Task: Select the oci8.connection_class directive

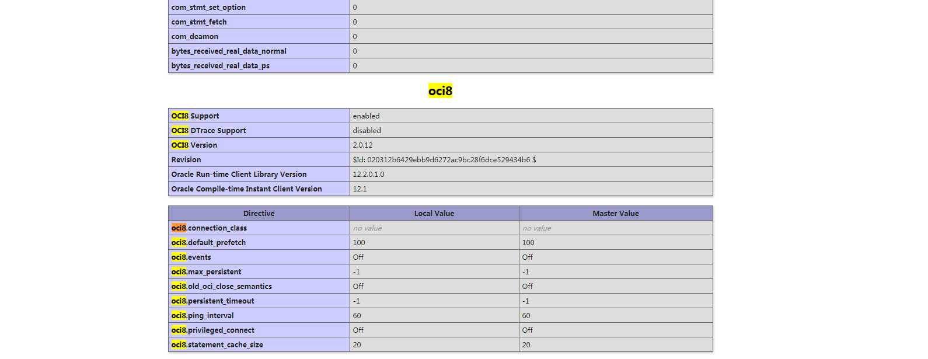Action: click(209, 228)
